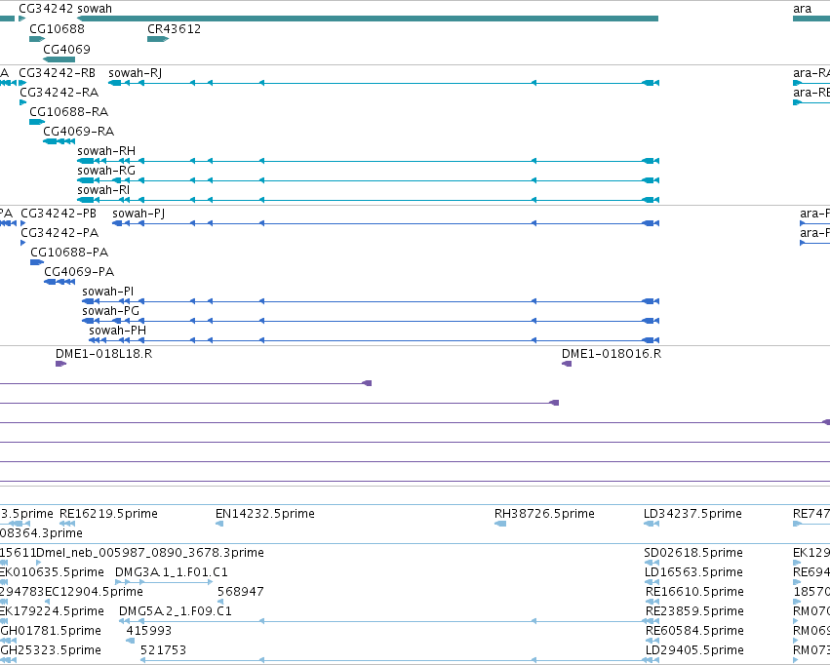Select the CR43612 gene glyph
This screenshot has height=665, width=830.
158,39
